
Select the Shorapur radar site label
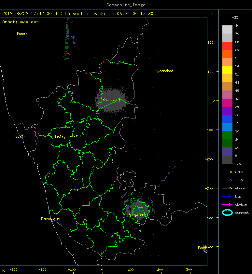111,100
